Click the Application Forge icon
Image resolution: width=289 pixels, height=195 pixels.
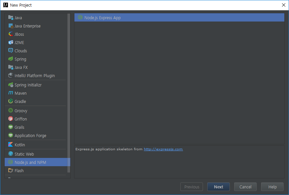pos(11,135)
